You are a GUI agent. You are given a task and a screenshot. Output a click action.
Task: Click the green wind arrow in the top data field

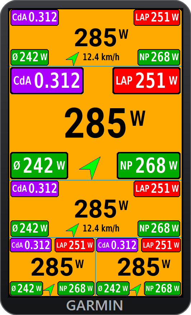(73, 58)
